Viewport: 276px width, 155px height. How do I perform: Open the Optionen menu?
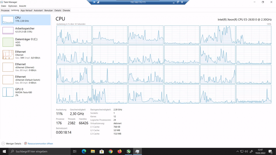click(12, 6)
